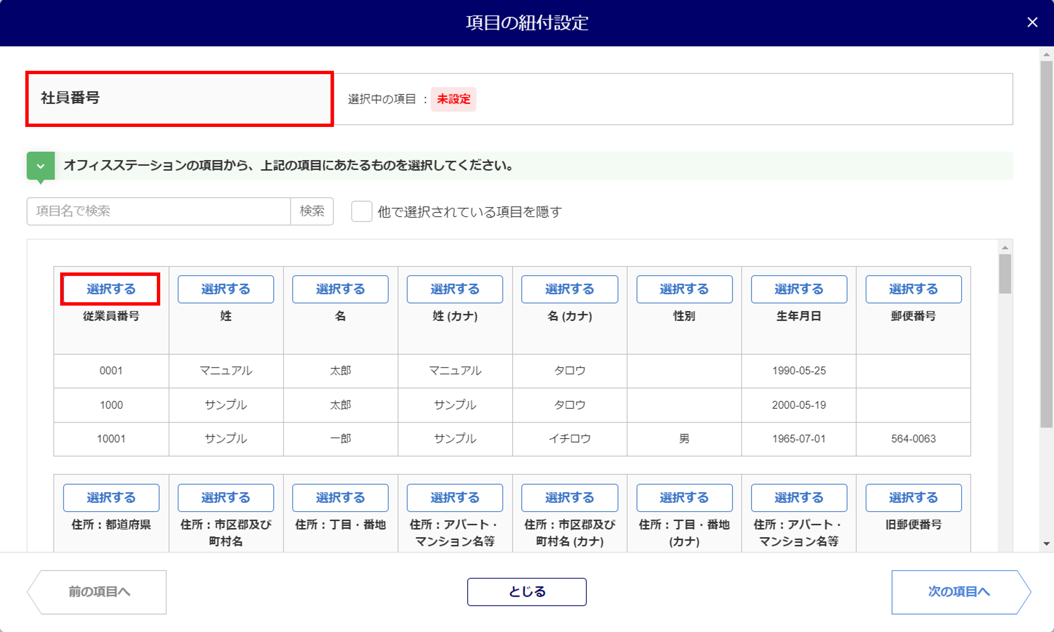Click the 項目名で検索 search field

159,211
